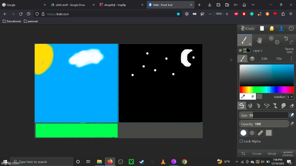Bookmark page with blue star

tap(178, 14)
